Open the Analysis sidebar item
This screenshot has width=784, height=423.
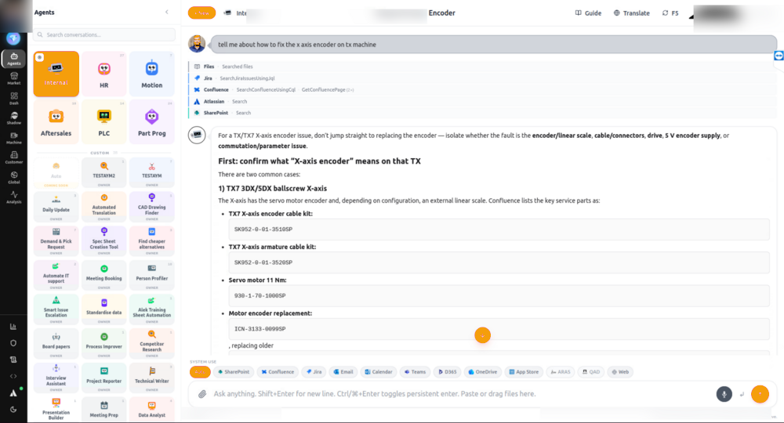coord(13,197)
